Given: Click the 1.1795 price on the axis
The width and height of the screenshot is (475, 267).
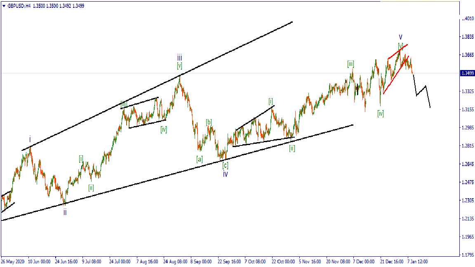Looking at the screenshot, I should coord(467,255).
